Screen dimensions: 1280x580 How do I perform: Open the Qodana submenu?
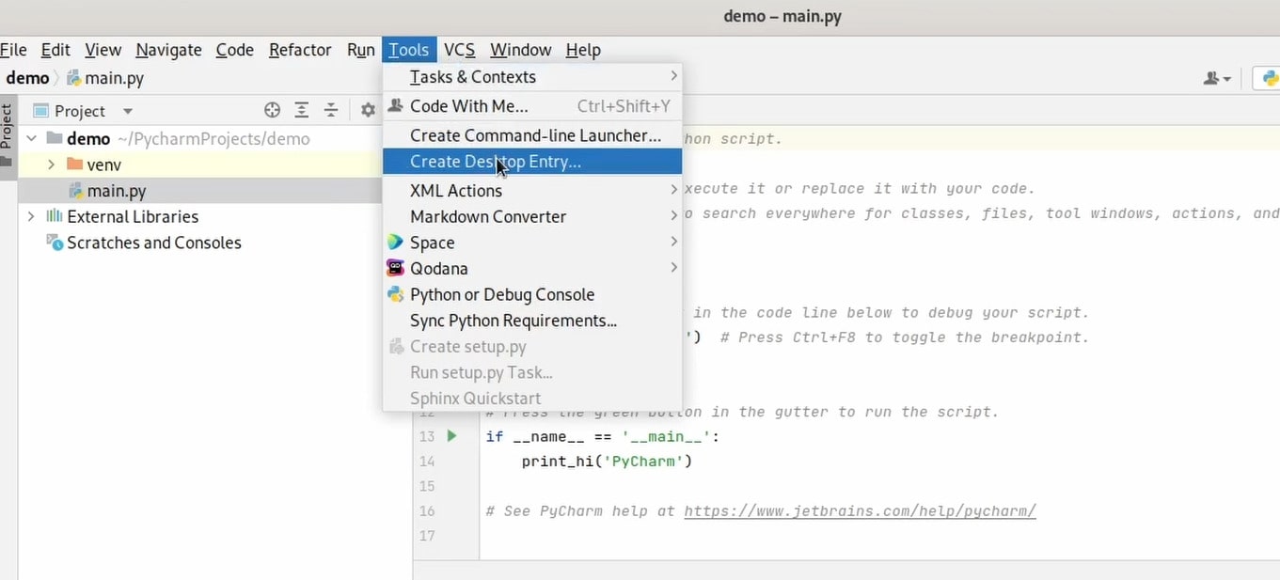pyautogui.click(x=532, y=268)
